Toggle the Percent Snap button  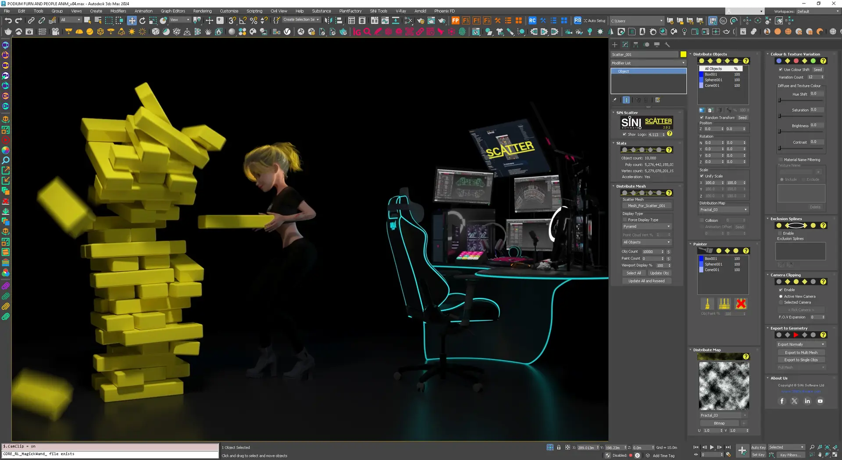click(x=253, y=21)
